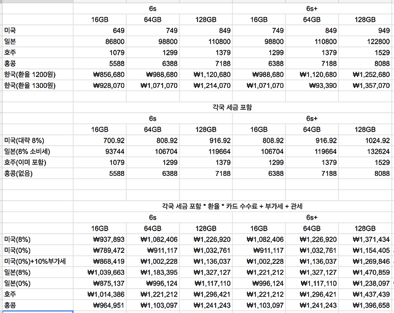394x313 pixels.
Task: Select the 각국 세금 포함 heading cell
Action: tap(232, 108)
